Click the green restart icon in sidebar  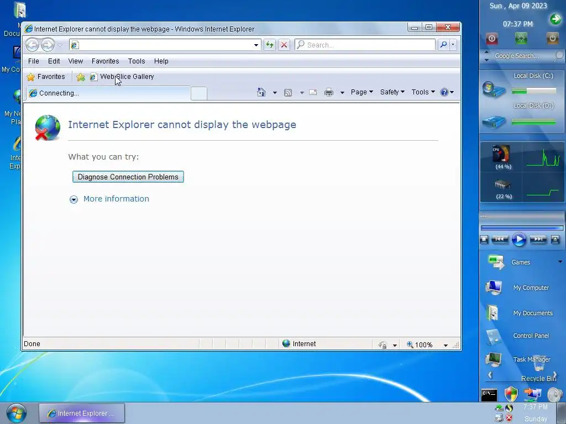coord(521,38)
